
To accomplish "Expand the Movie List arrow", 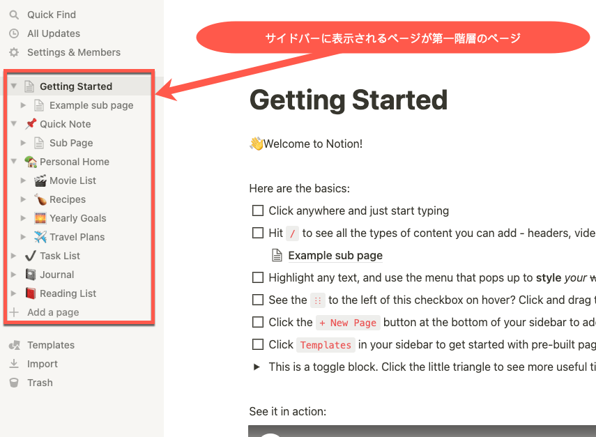I will click(x=23, y=181).
